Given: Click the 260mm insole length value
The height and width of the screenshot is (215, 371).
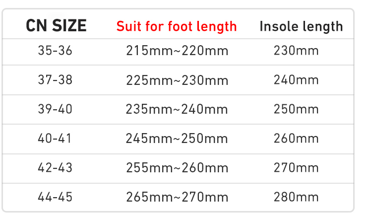Looking at the screenshot, I should pos(296,139).
